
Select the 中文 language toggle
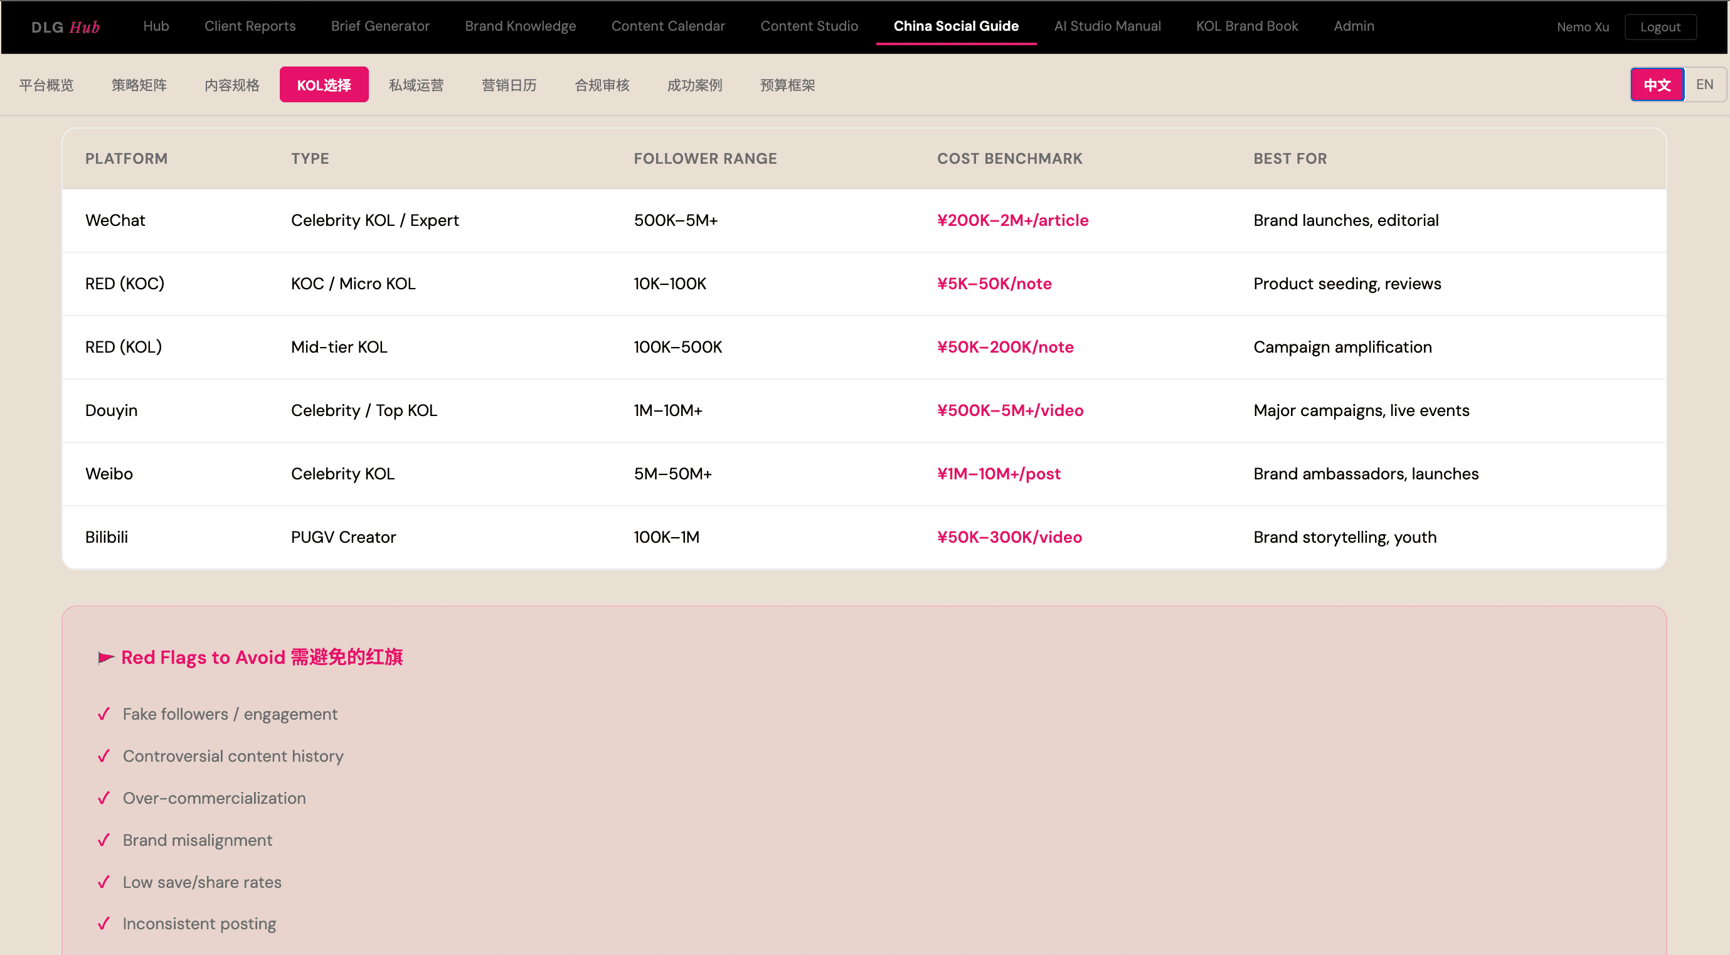(1657, 85)
